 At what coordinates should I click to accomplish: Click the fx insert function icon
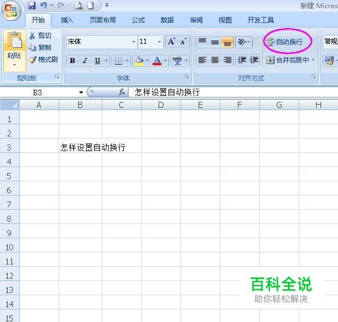tap(122, 92)
